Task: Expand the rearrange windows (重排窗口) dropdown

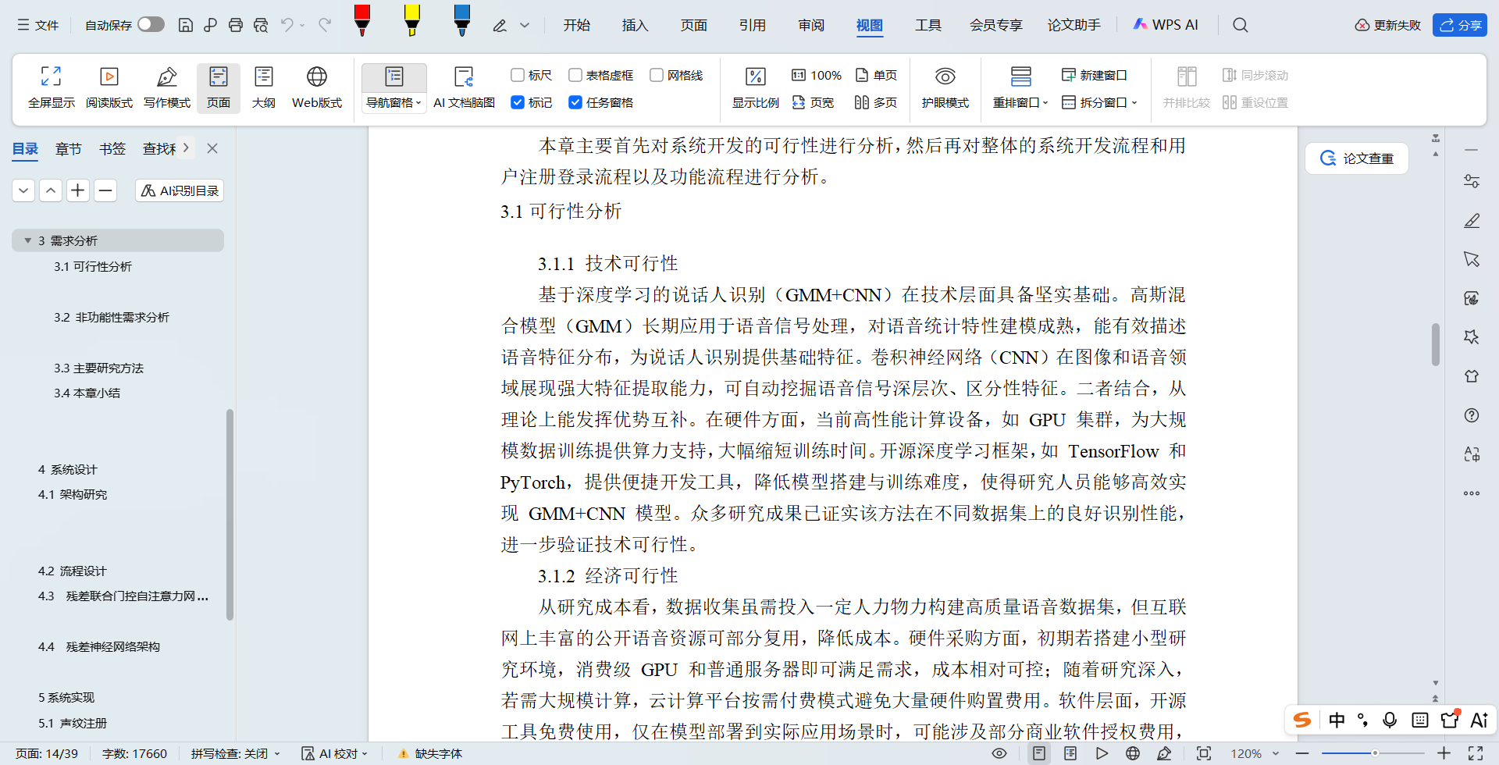Action: 1020,102
